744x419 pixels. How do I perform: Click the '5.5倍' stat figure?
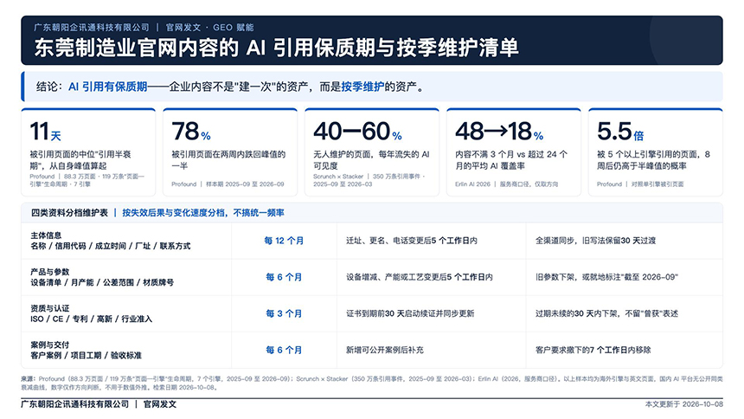tap(620, 132)
